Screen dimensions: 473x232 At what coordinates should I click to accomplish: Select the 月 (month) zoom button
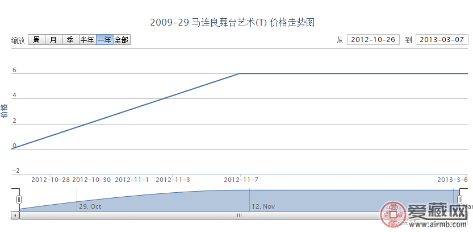[x=53, y=40]
